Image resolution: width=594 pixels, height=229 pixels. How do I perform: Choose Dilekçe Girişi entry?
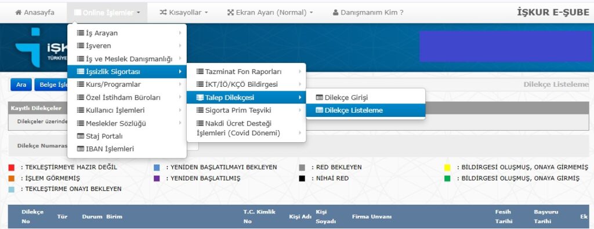click(365, 98)
